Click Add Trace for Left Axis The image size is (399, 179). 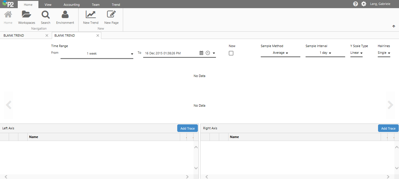187,128
